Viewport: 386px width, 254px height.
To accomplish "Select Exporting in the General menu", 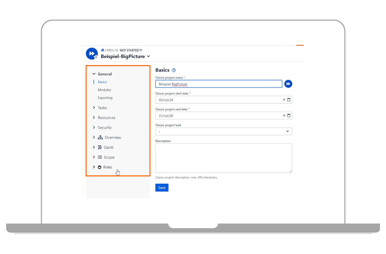I will [105, 98].
